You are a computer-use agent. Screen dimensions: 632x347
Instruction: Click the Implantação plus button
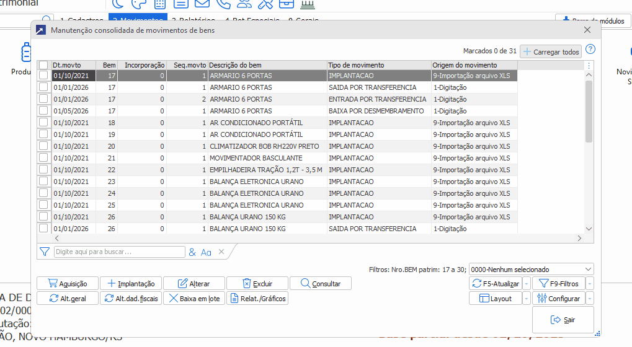coord(131,283)
